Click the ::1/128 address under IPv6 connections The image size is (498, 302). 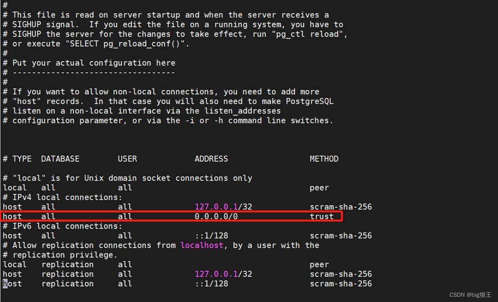coord(211,236)
